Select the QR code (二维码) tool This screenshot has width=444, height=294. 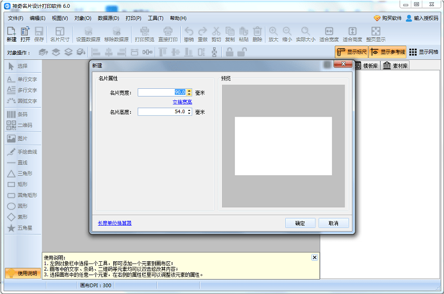22,125
